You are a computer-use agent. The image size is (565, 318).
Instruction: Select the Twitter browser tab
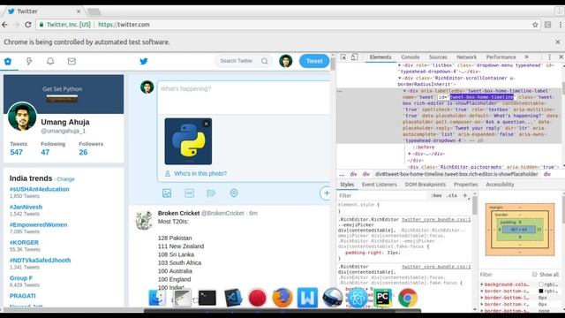click(x=43, y=11)
